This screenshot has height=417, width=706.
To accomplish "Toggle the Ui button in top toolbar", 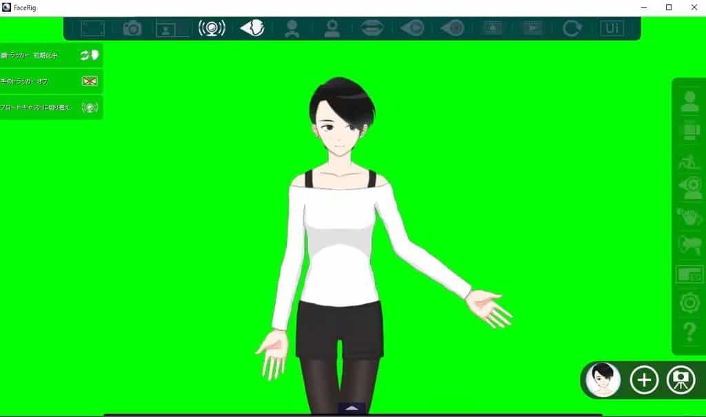I will (x=612, y=28).
